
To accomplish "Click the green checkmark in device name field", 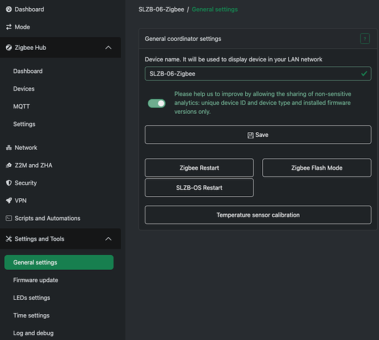I will point(364,74).
